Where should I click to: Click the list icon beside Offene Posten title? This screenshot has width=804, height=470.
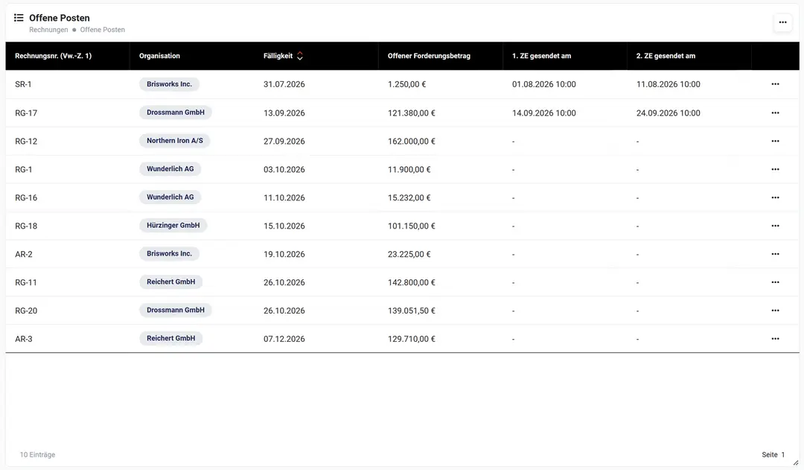19,18
